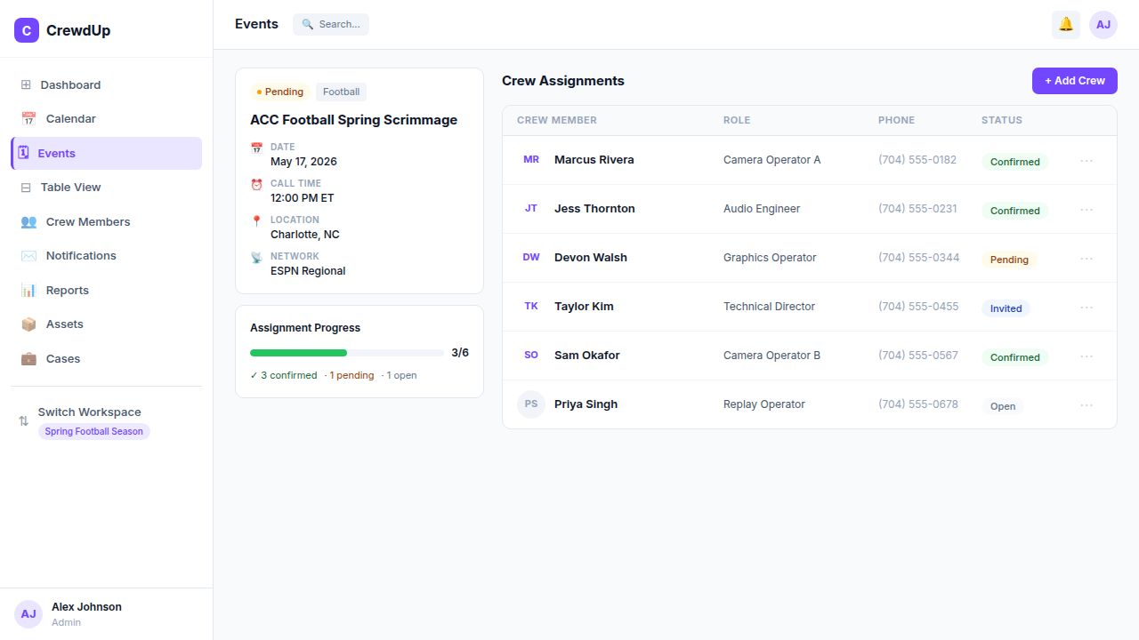Click the CrewdUp logo icon
Image resolution: width=1139 pixels, height=640 pixels.
pyautogui.click(x=27, y=30)
